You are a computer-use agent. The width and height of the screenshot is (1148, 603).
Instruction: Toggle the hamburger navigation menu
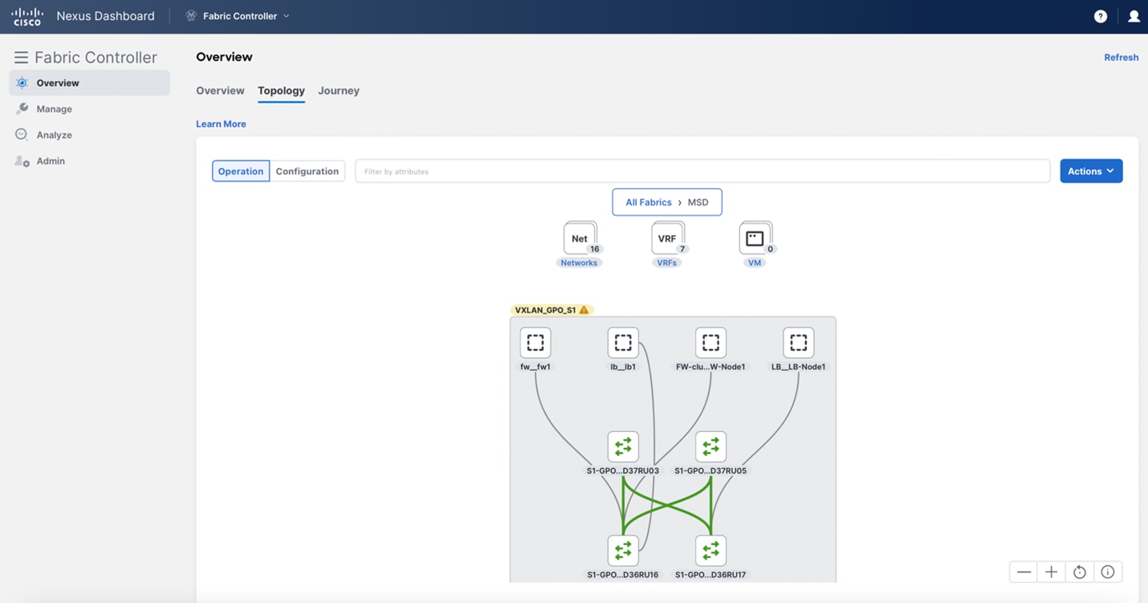(x=21, y=57)
